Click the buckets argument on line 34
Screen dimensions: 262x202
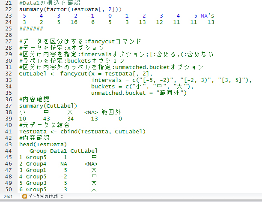click(x=103, y=86)
